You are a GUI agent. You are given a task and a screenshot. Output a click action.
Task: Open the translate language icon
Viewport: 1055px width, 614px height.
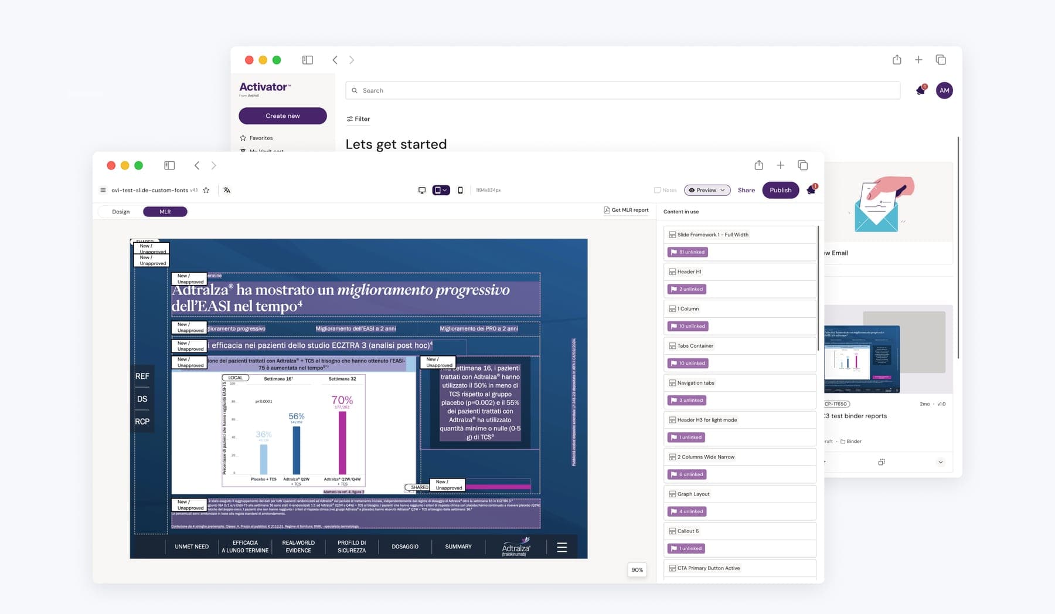tap(227, 190)
